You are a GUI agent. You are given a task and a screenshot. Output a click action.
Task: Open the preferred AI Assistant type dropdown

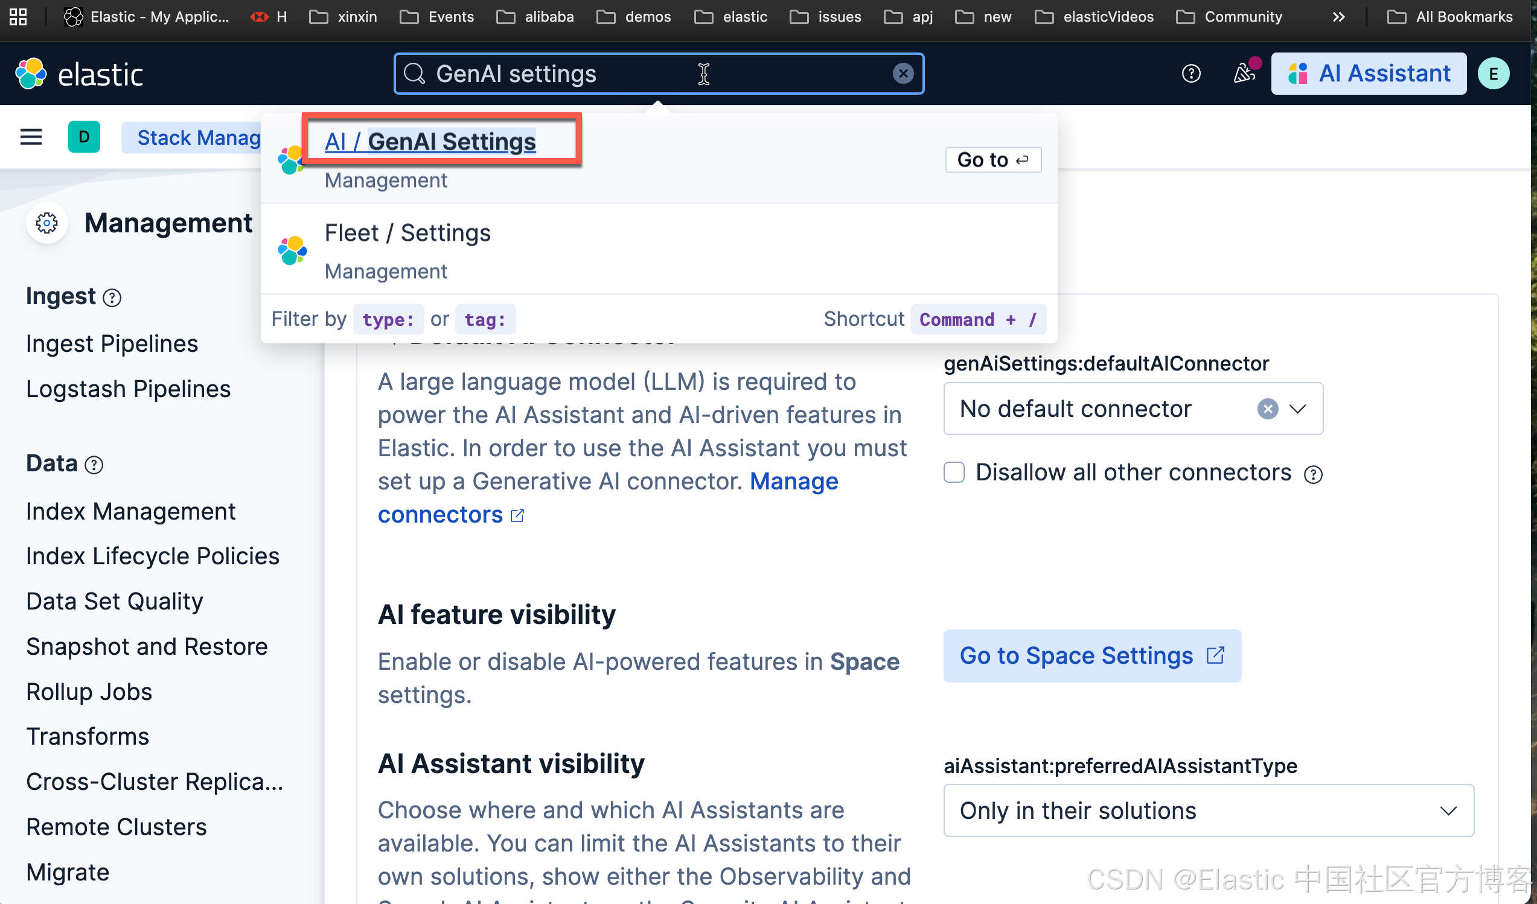pos(1207,810)
